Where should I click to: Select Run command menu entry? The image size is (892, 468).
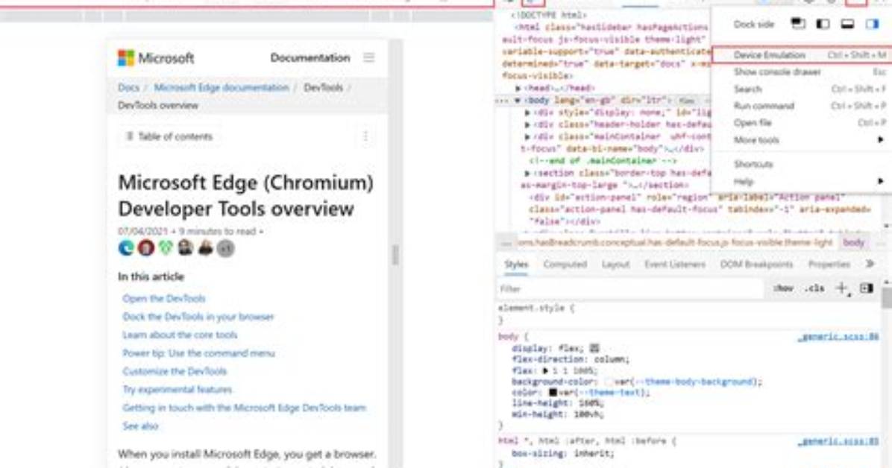pyautogui.click(x=802, y=106)
